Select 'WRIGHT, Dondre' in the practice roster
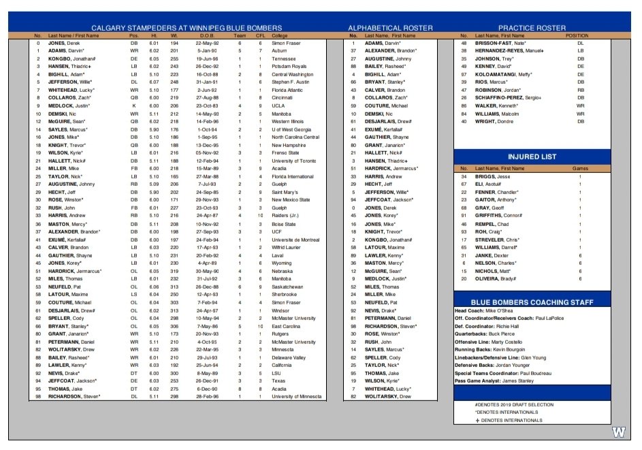This screenshot has width=642, height=450. (494, 122)
